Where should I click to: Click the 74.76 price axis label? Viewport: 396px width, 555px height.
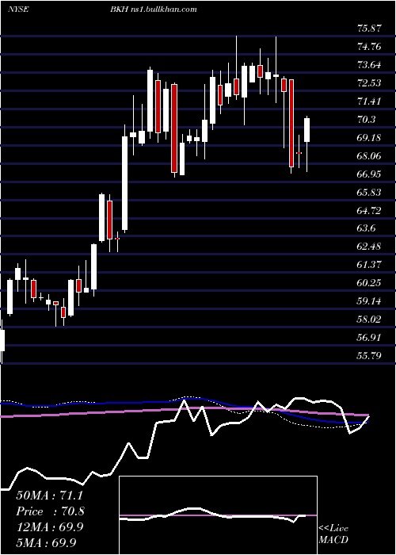(x=370, y=46)
